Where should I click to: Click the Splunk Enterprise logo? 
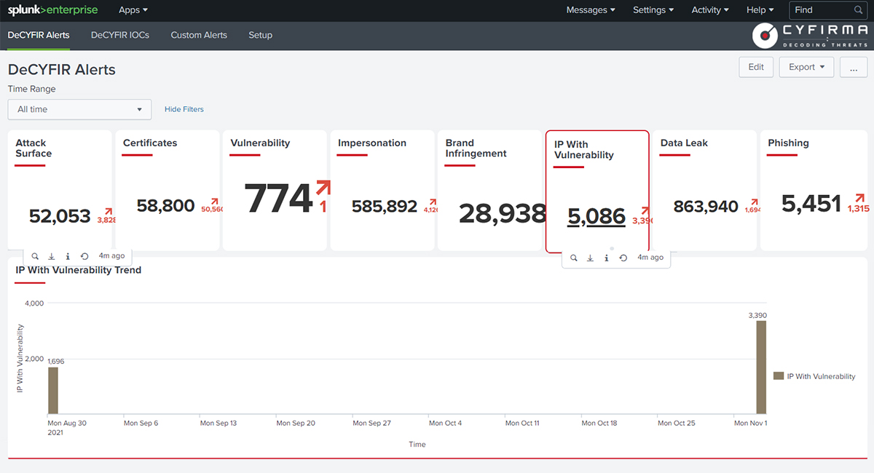pyautogui.click(x=52, y=10)
